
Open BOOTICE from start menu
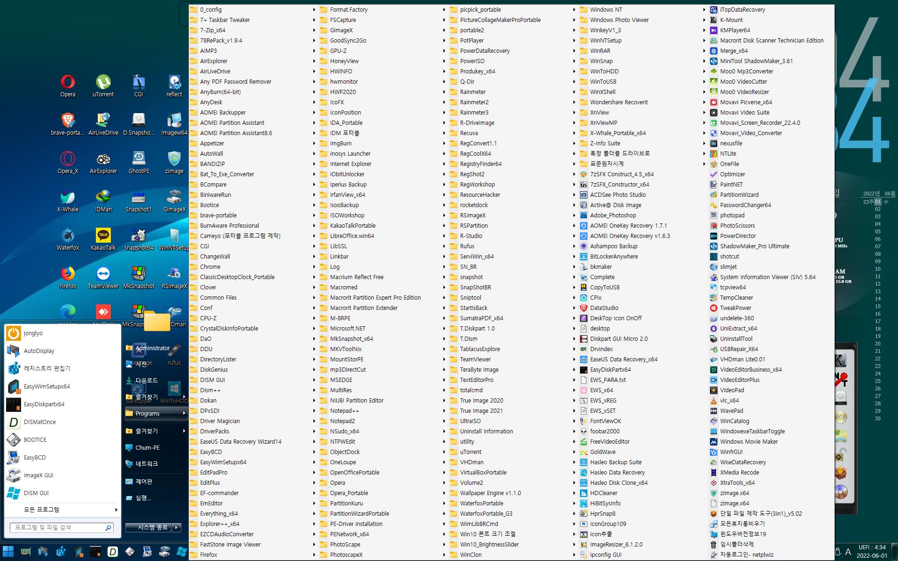[62, 439]
